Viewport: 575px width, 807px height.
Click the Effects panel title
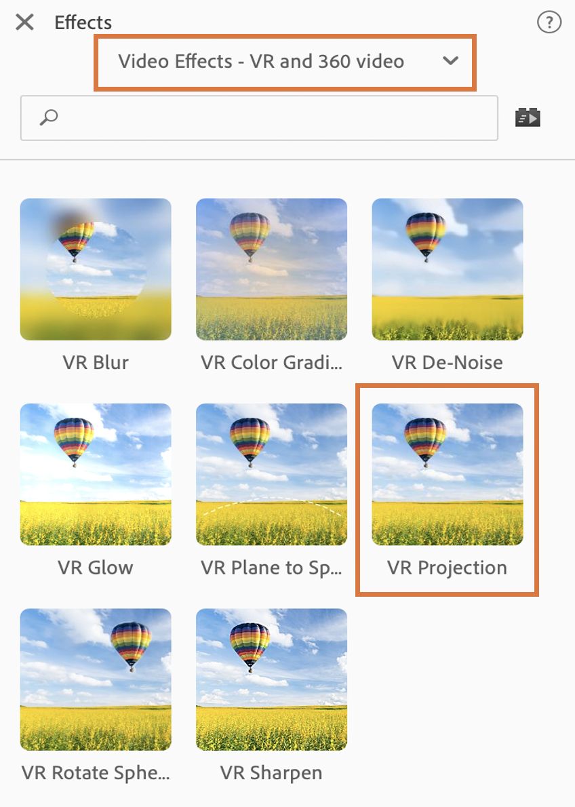[83, 22]
